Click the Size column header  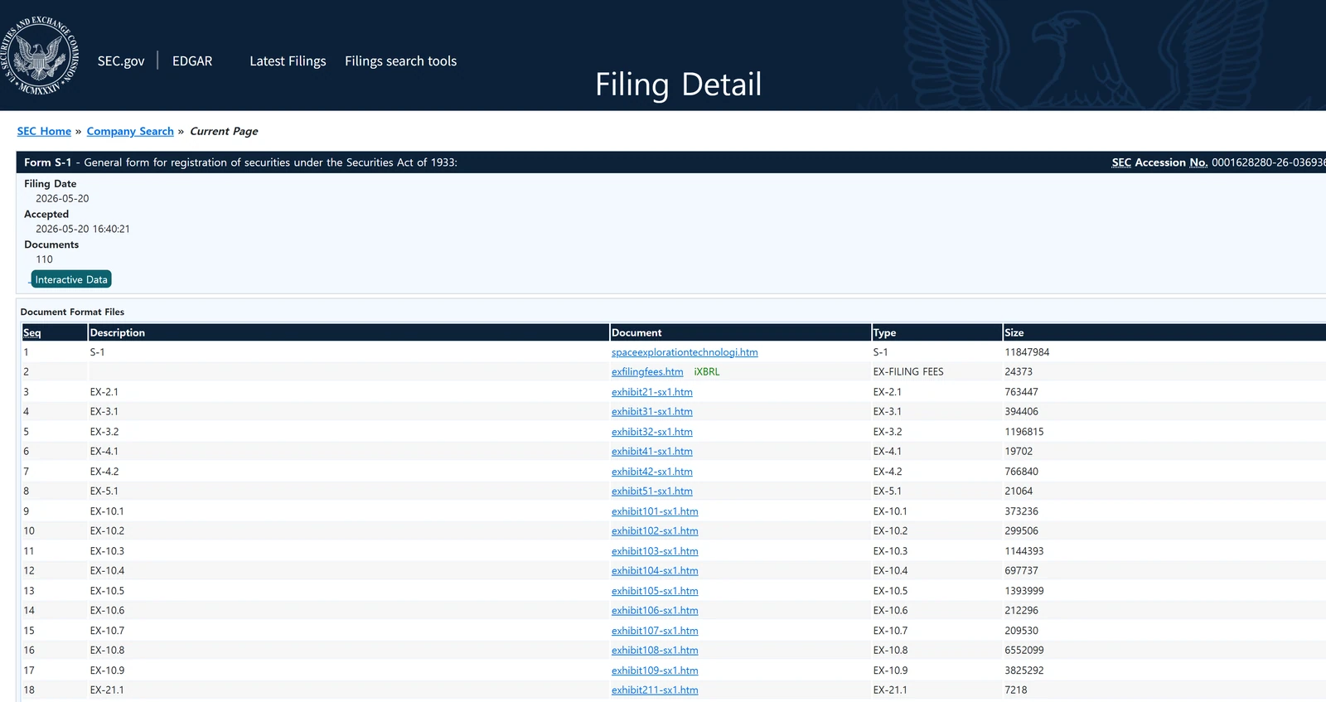[x=1014, y=332]
